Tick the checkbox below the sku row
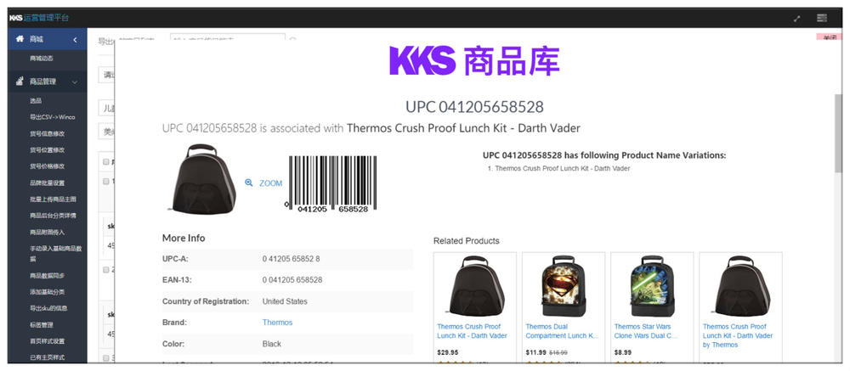Image resolution: width=850 pixels, height=371 pixels. pos(106,269)
